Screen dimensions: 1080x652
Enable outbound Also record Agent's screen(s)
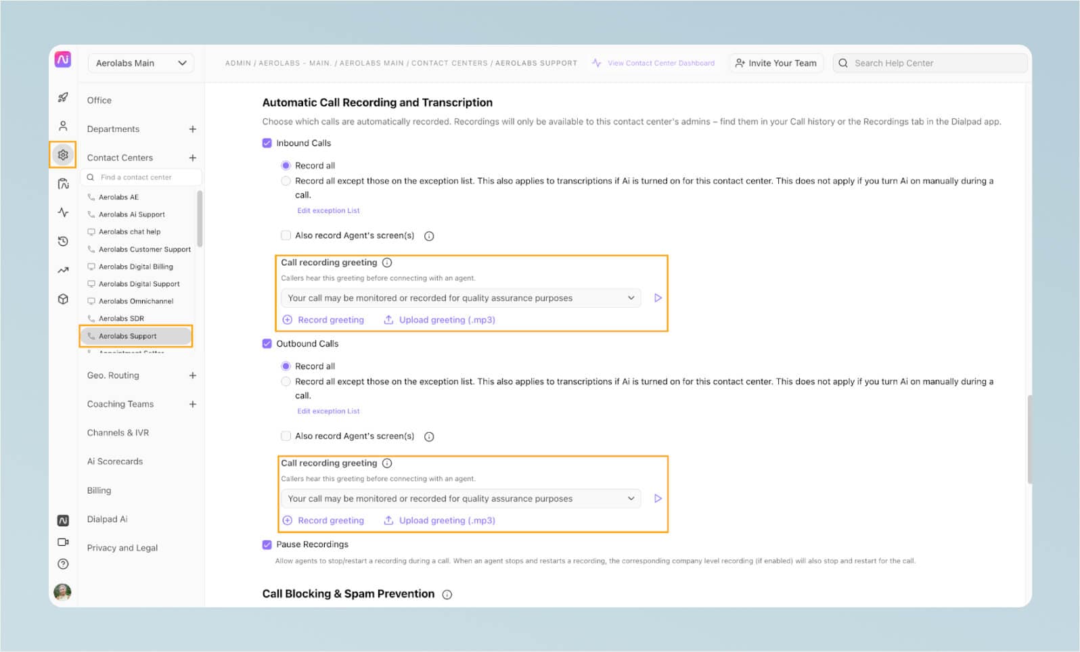tap(286, 436)
